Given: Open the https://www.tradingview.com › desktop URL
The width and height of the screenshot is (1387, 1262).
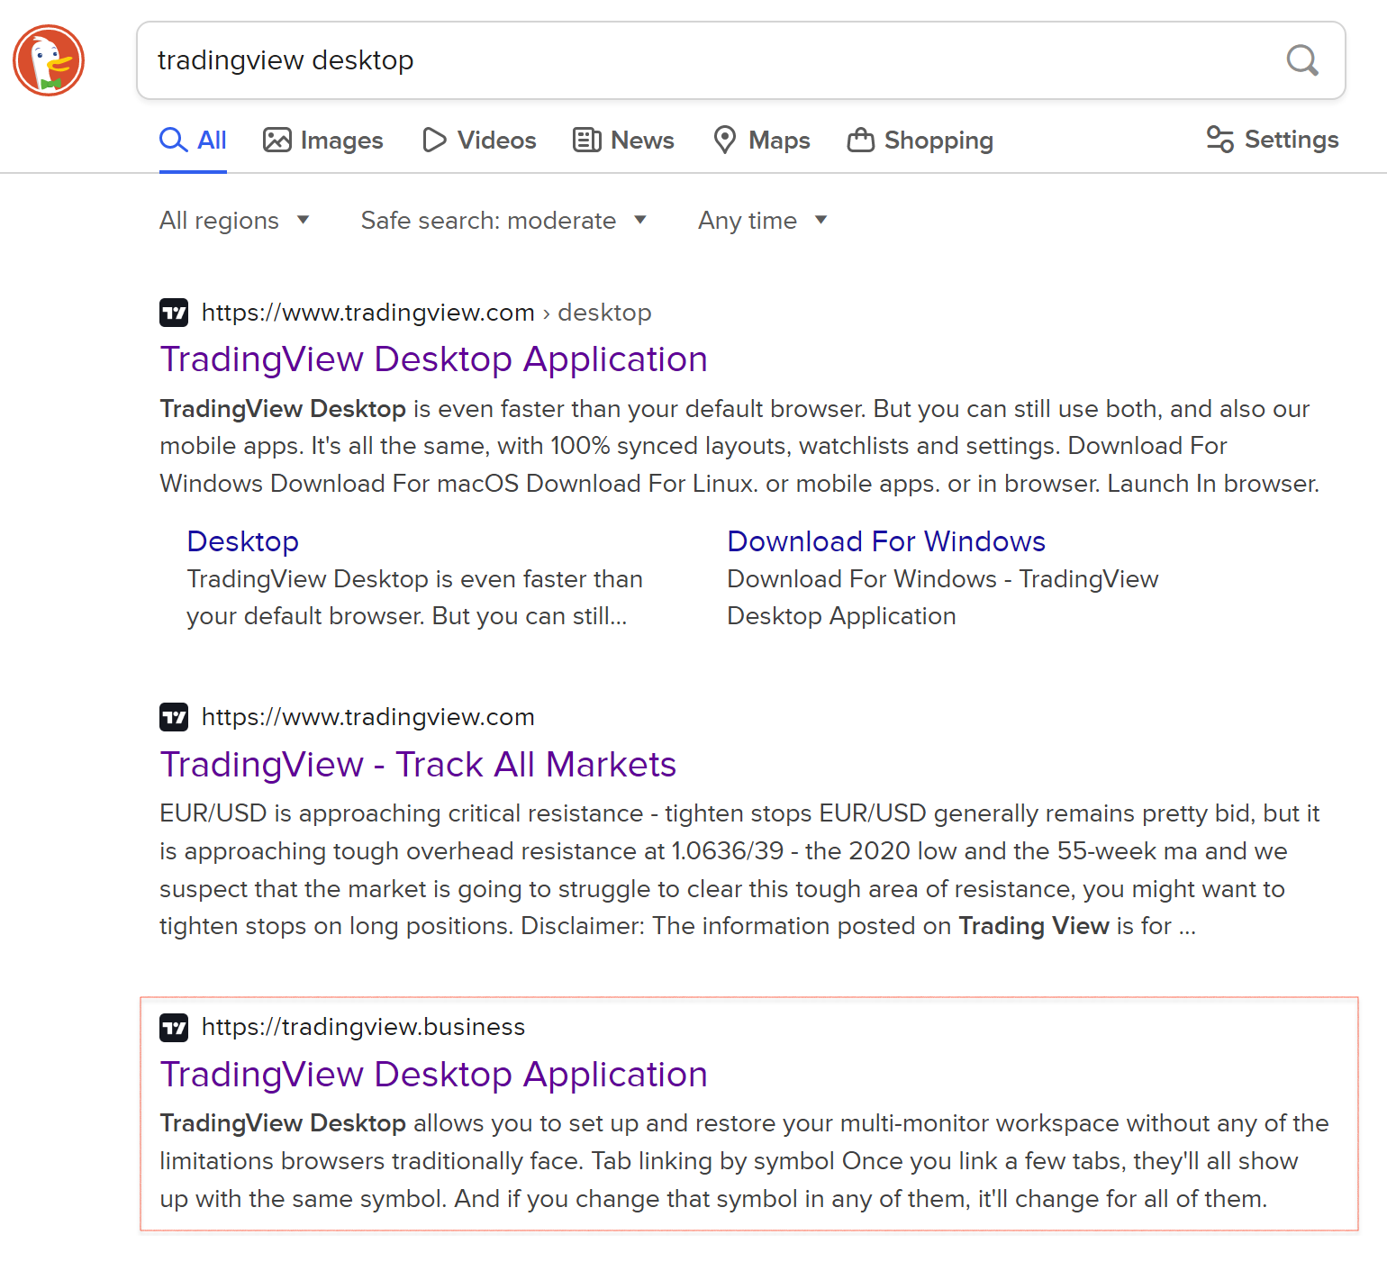Looking at the screenshot, I should [426, 313].
